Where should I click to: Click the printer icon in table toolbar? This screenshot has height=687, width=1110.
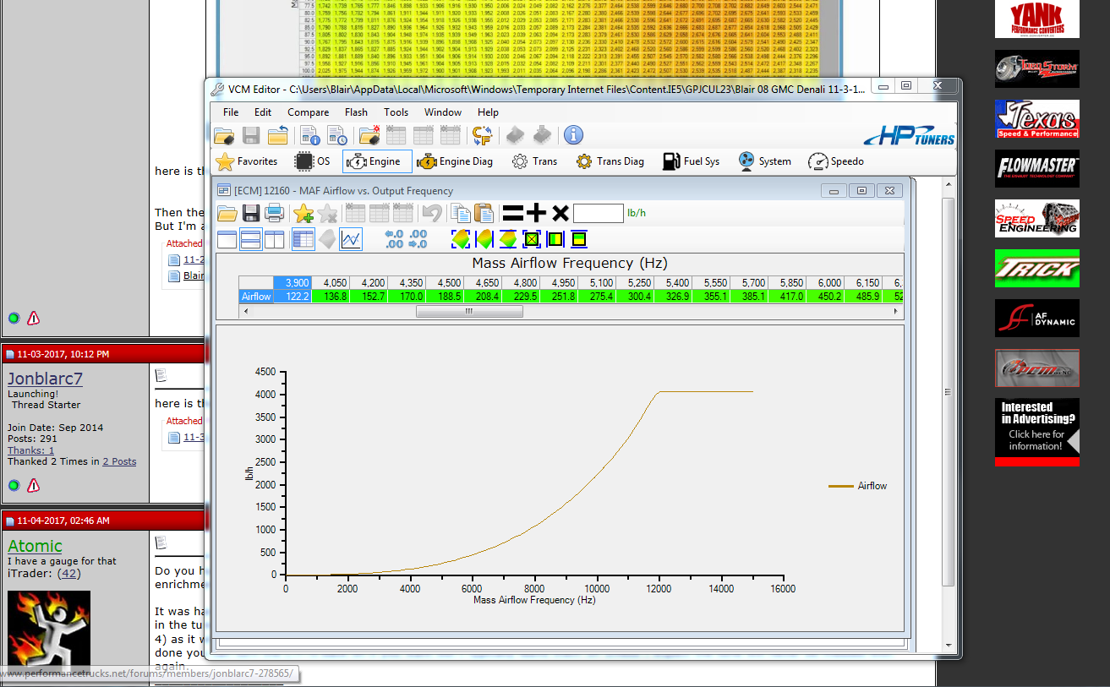(275, 214)
